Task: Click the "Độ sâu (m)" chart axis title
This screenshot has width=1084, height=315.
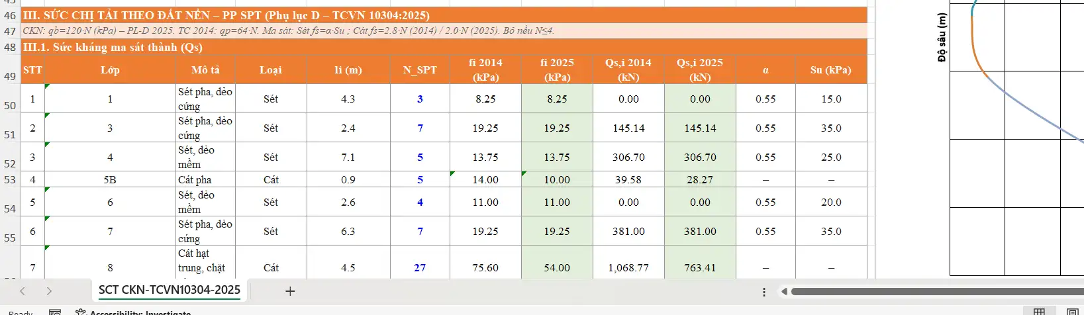Action: (x=942, y=38)
